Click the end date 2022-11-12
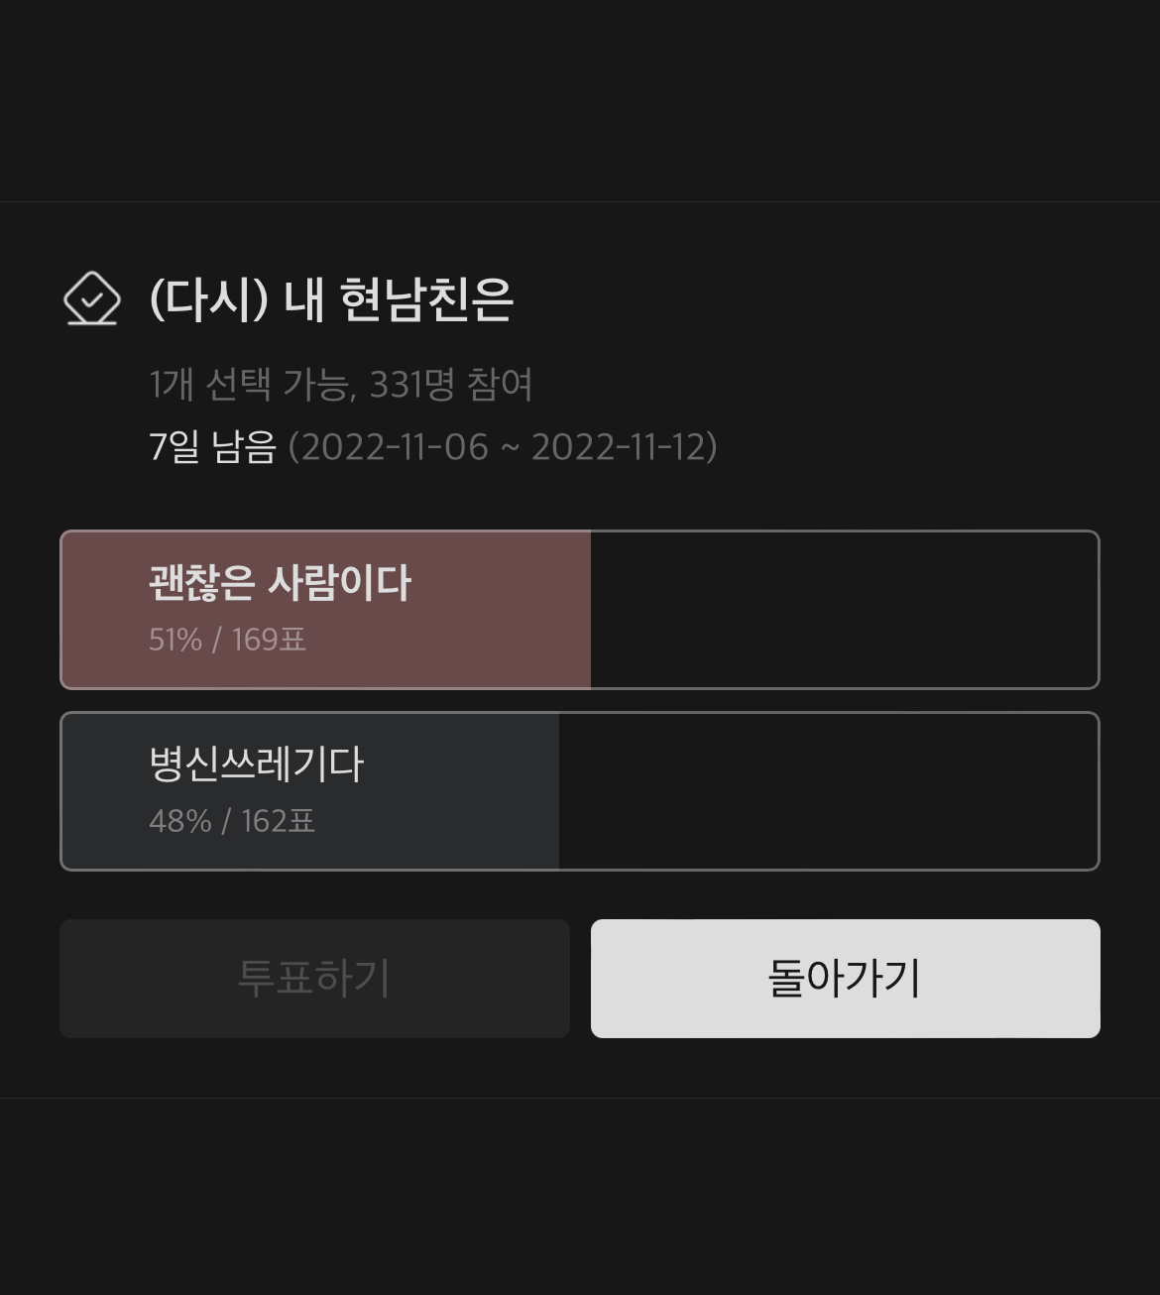The height and width of the screenshot is (1295, 1160). pos(617,447)
